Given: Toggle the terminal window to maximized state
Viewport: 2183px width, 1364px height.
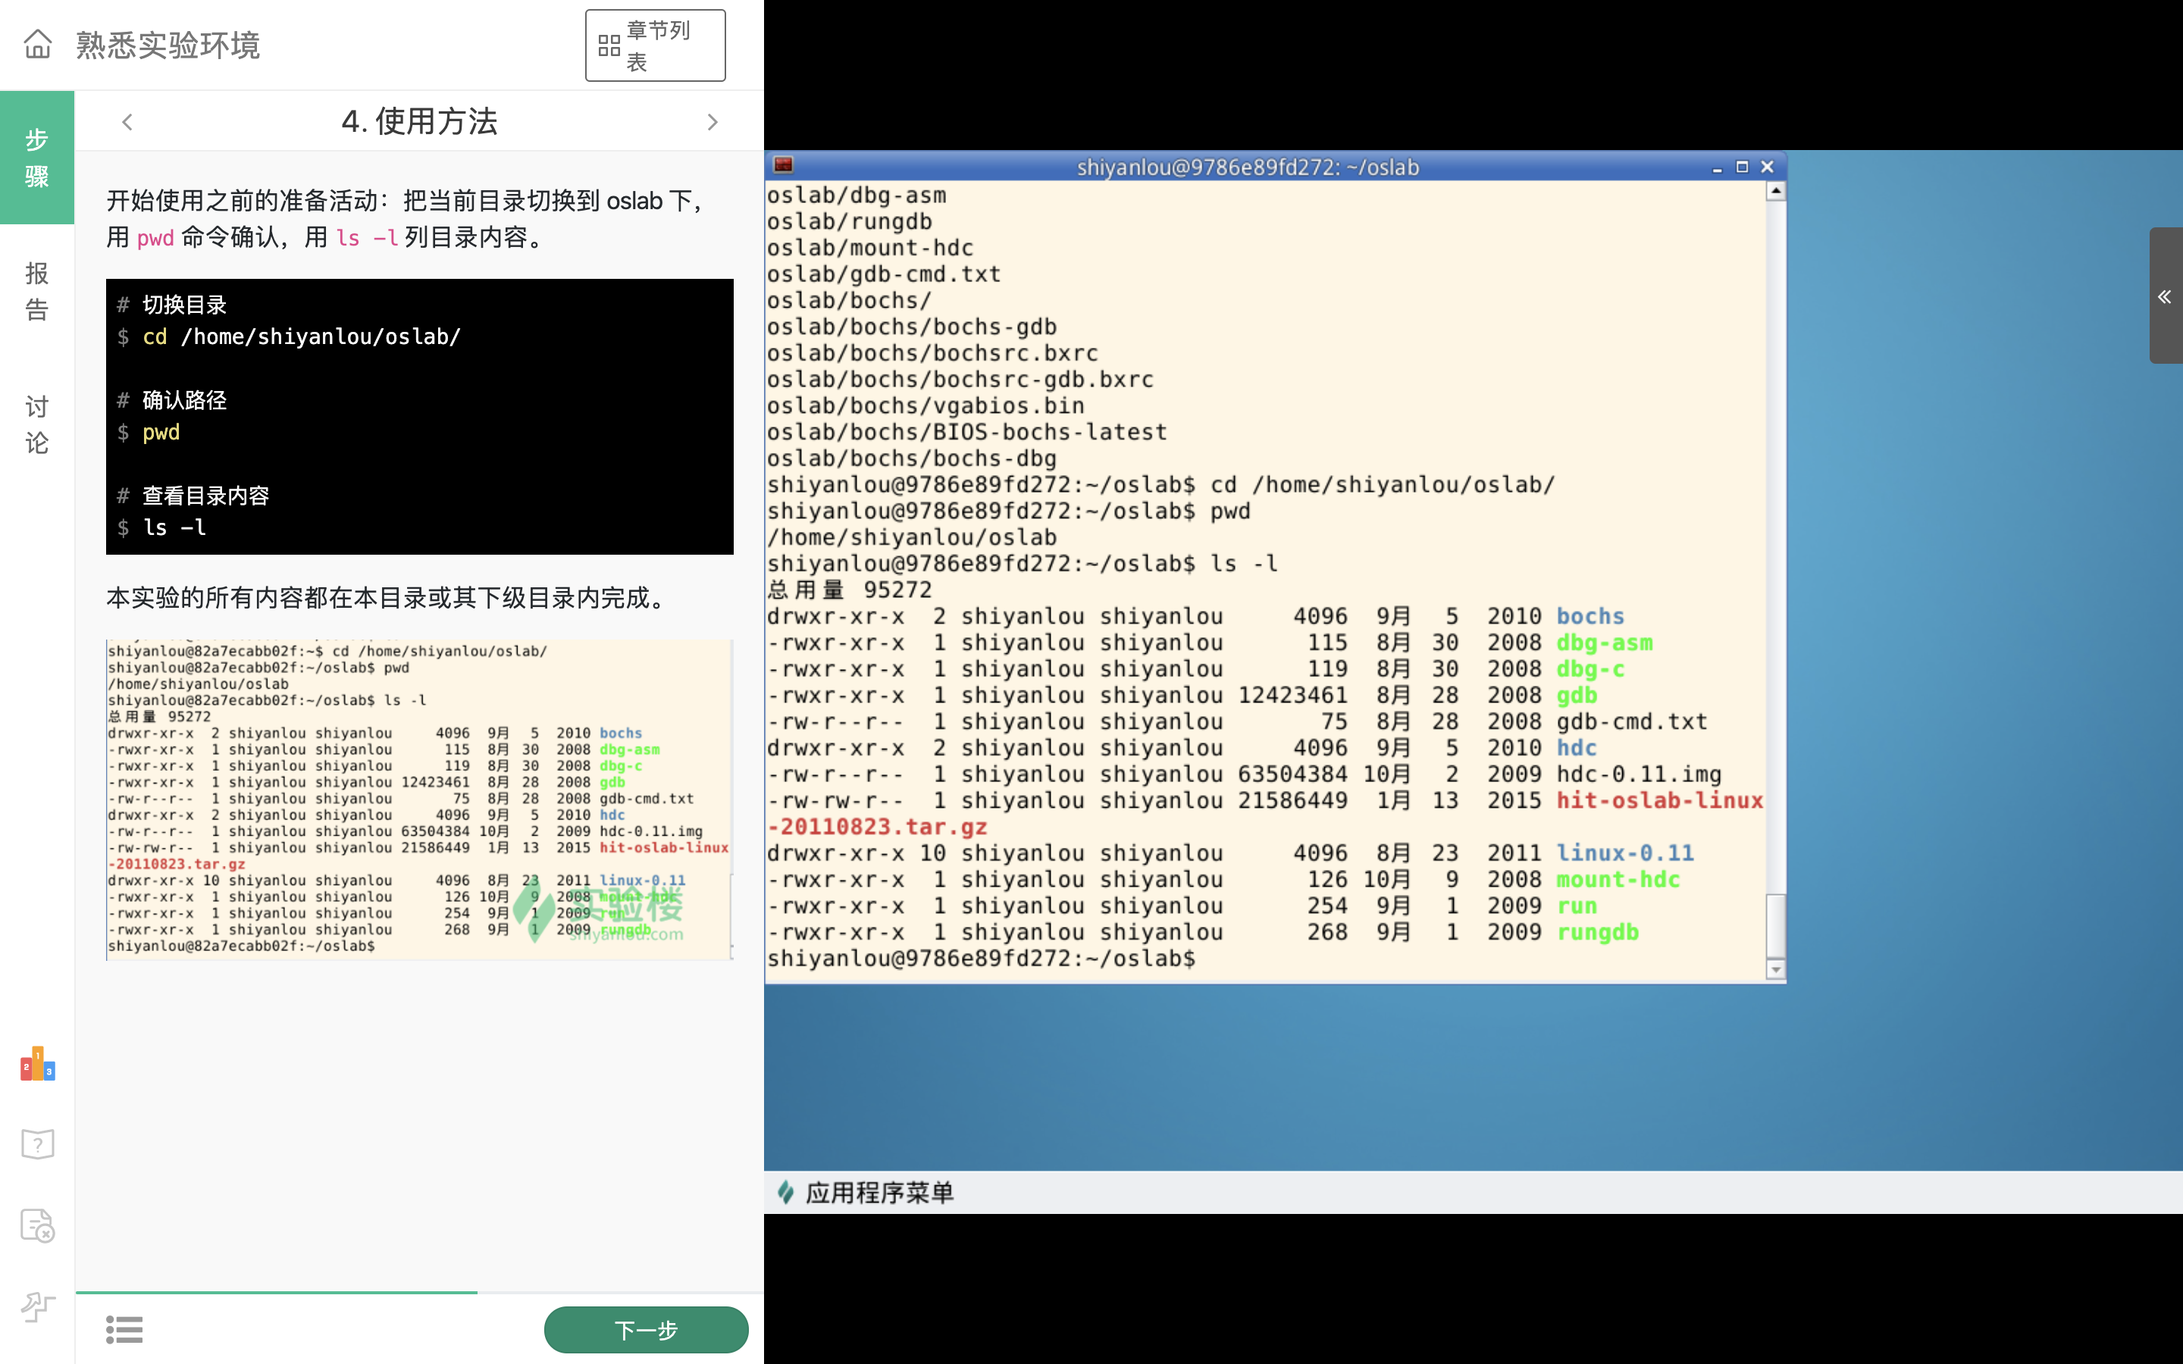Looking at the screenshot, I should 1743,167.
